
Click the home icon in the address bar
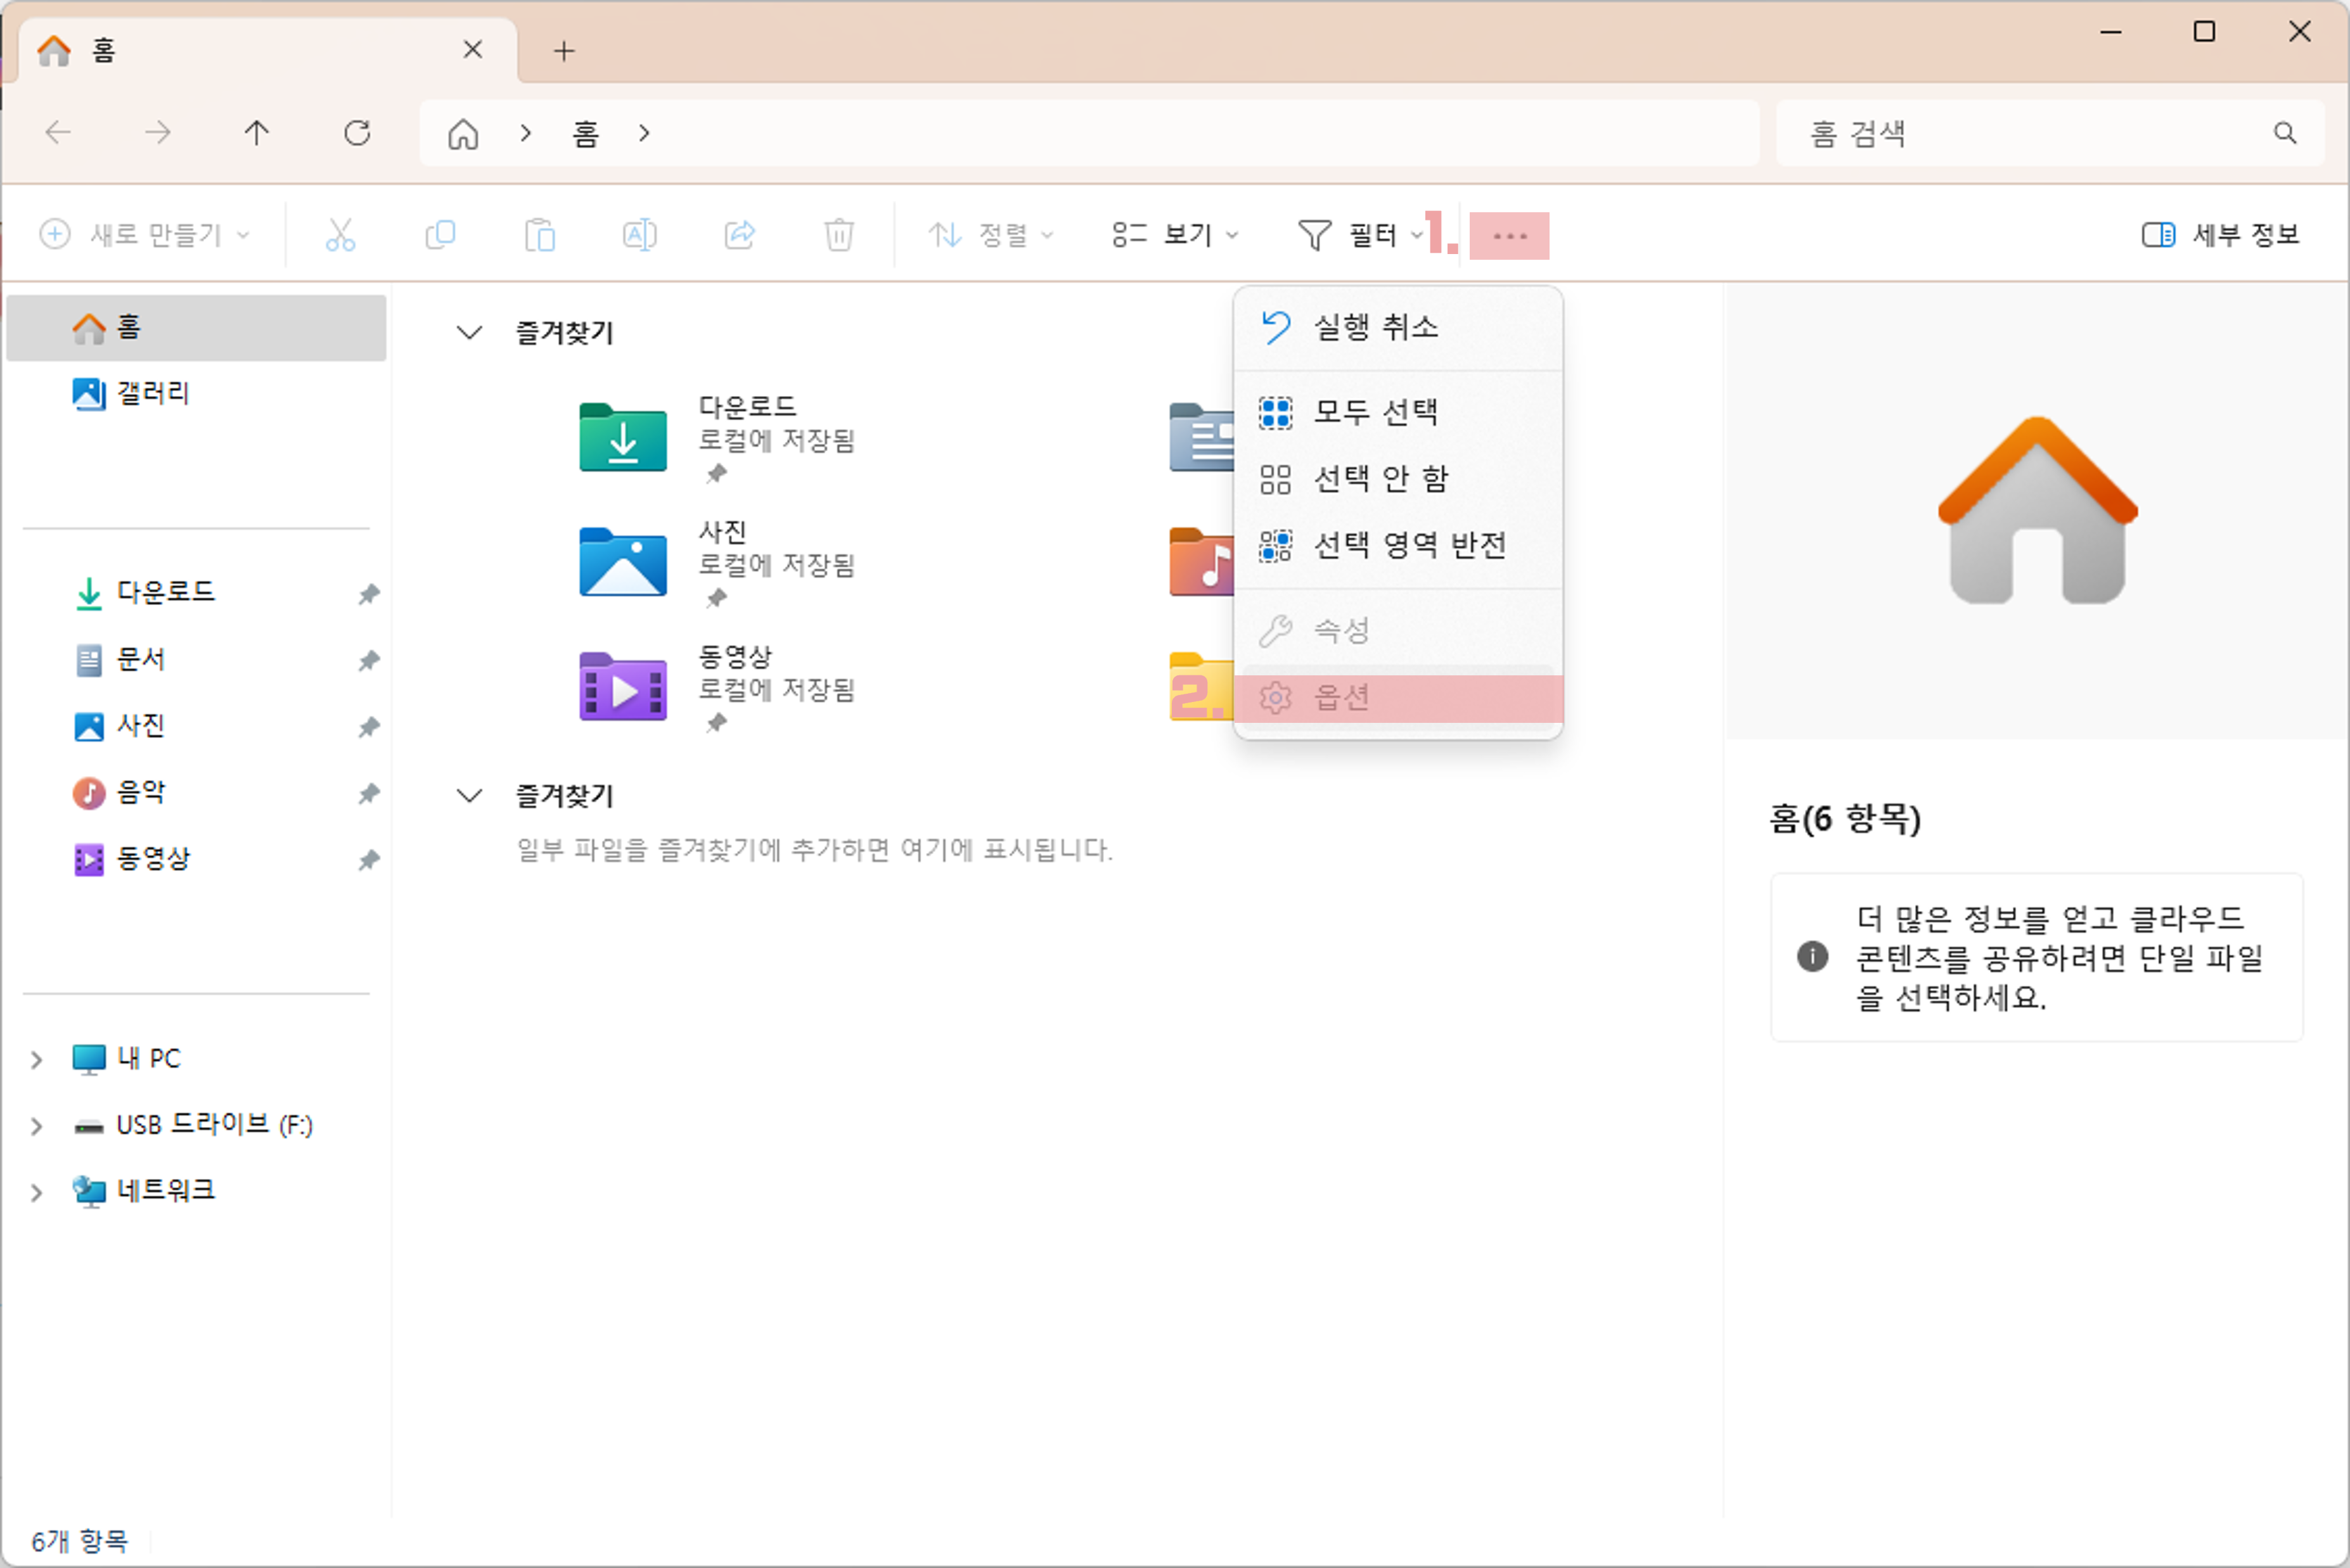coord(463,133)
